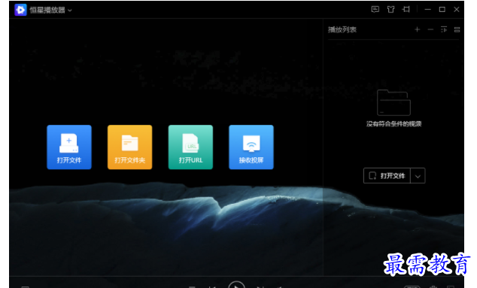Click the orange 打开文件夹 tile
The width and height of the screenshot is (477, 288).
[x=129, y=147]
